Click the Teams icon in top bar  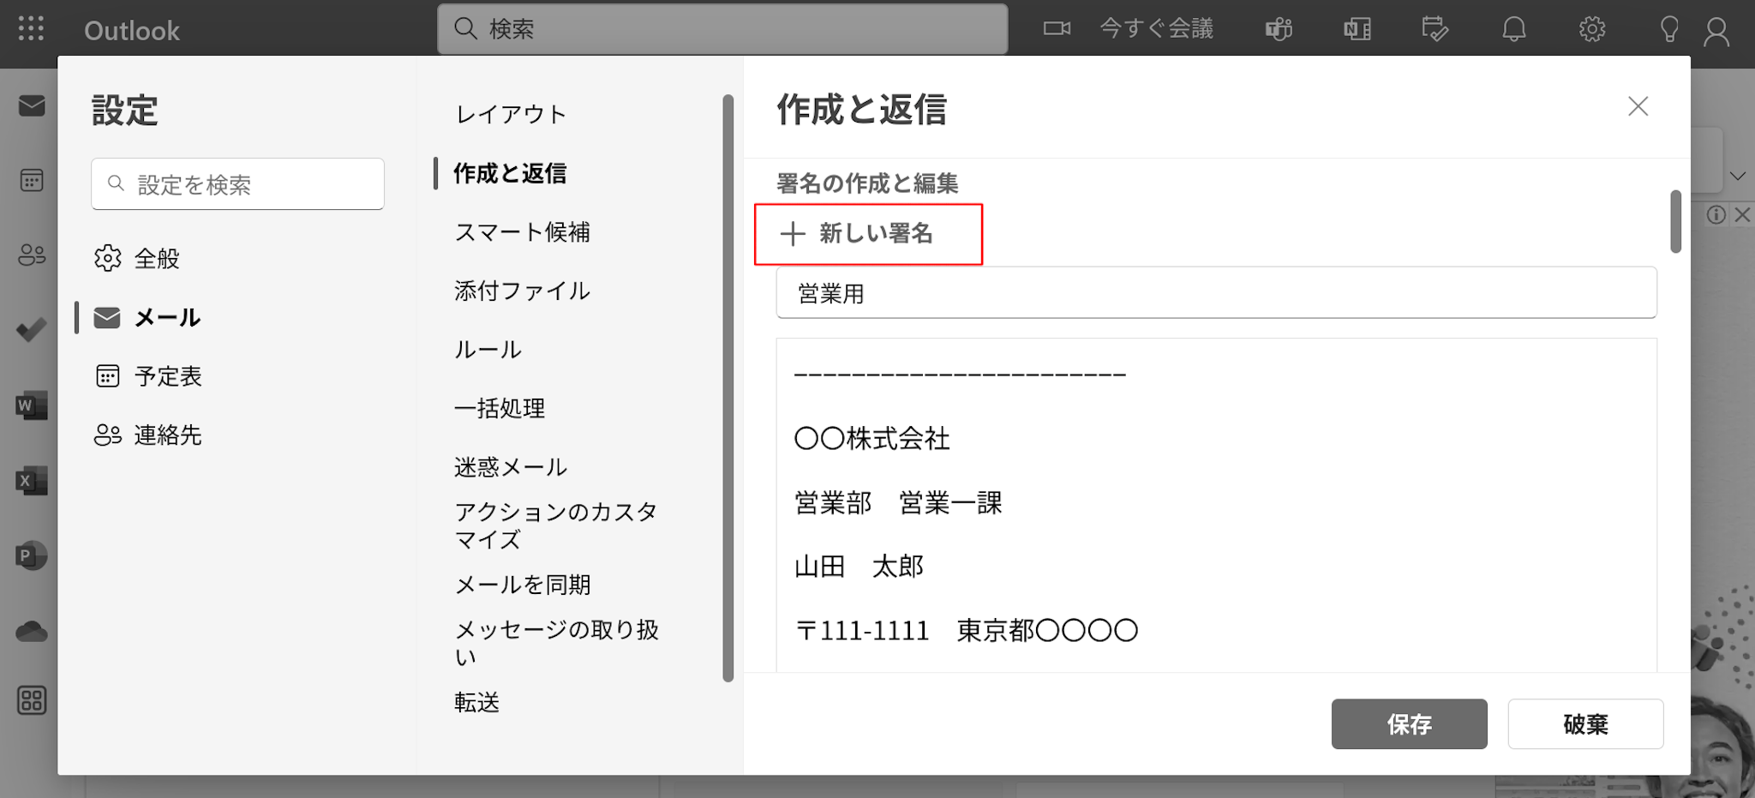point(1279,29)
